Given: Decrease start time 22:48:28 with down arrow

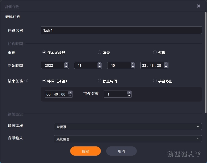Looking at the screenshot, I should pos(166,67).
